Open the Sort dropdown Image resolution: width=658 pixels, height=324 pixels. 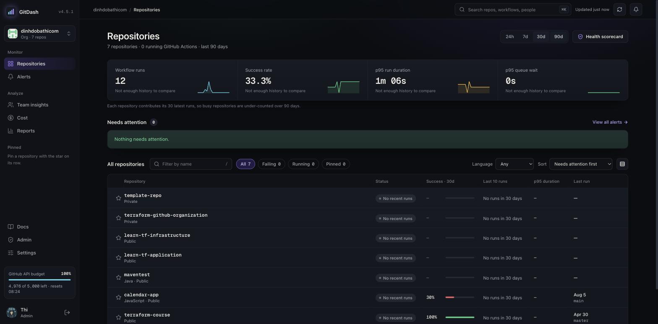581,164
